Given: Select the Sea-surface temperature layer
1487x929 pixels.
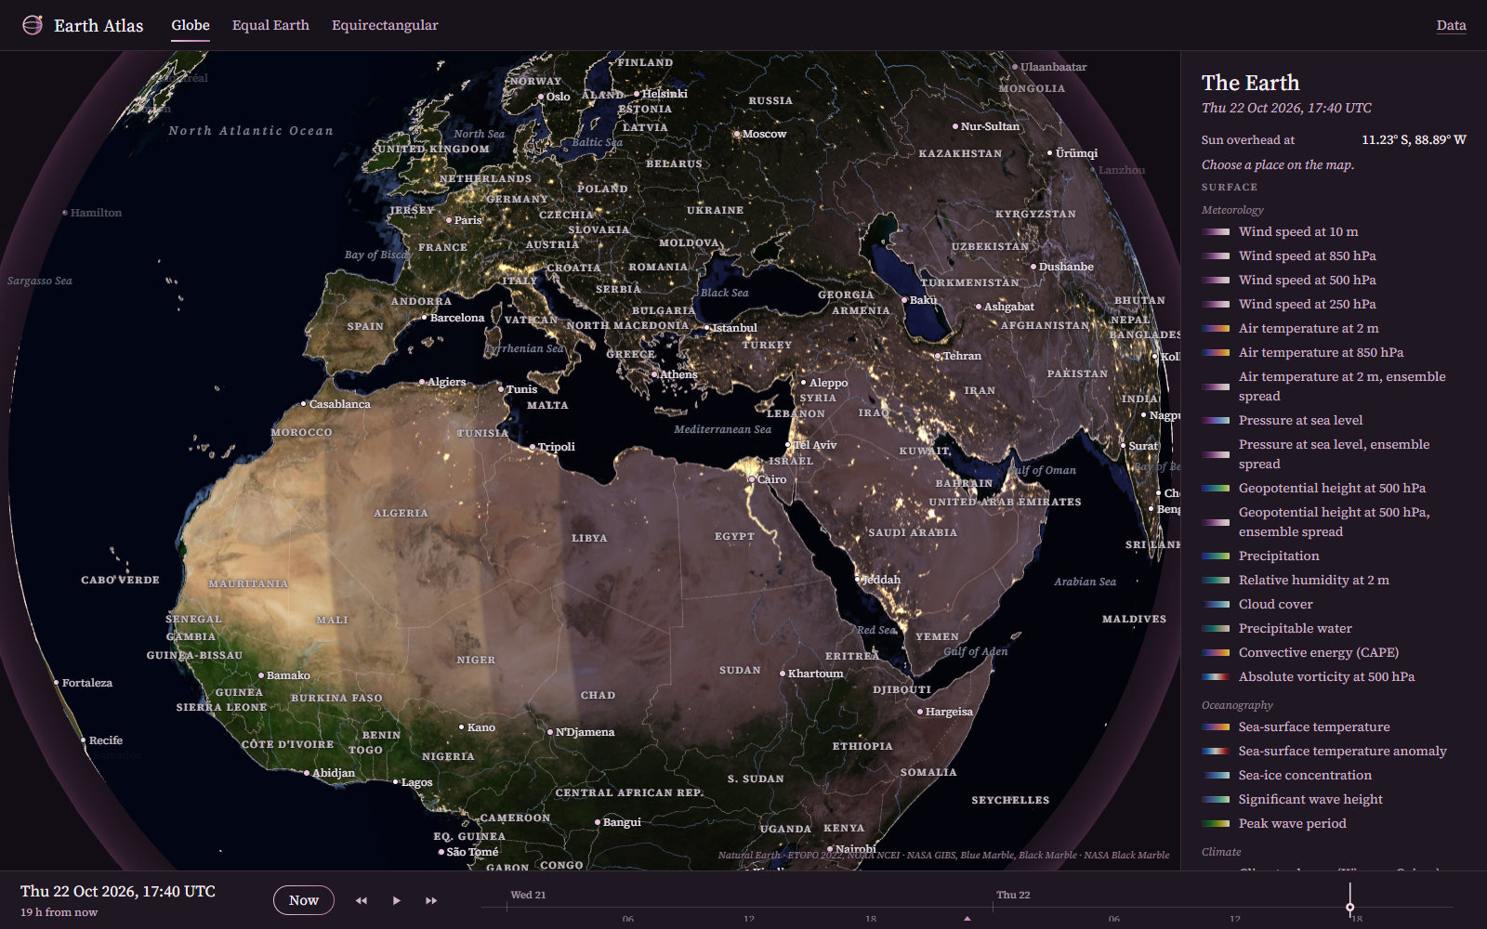Looking at the screenshot, I should tap(1334, 726).
